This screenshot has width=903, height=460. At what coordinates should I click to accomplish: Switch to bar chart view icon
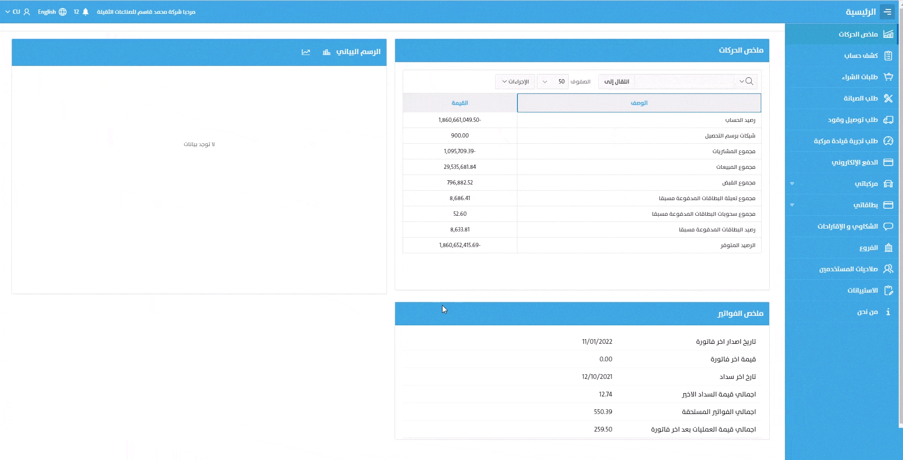pos(326,52)
